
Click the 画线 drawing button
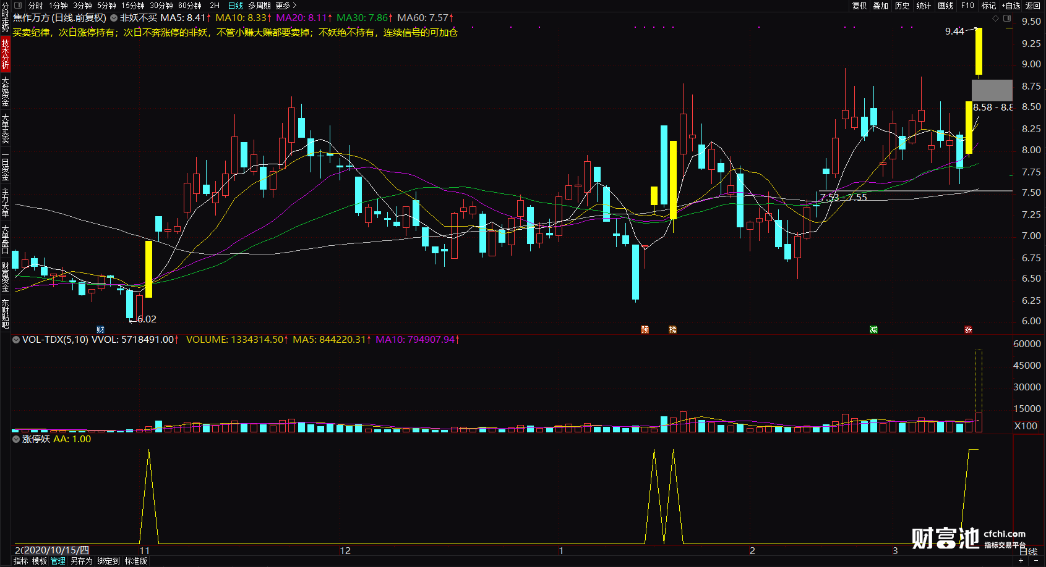click(945, 6)
